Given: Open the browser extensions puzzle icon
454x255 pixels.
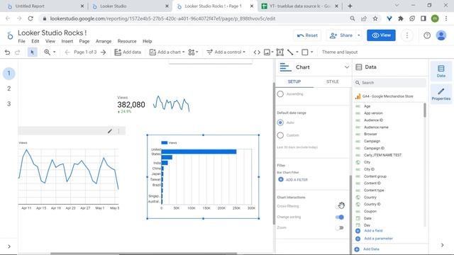Looking at the screenshot, I should (x=401, y=18).
